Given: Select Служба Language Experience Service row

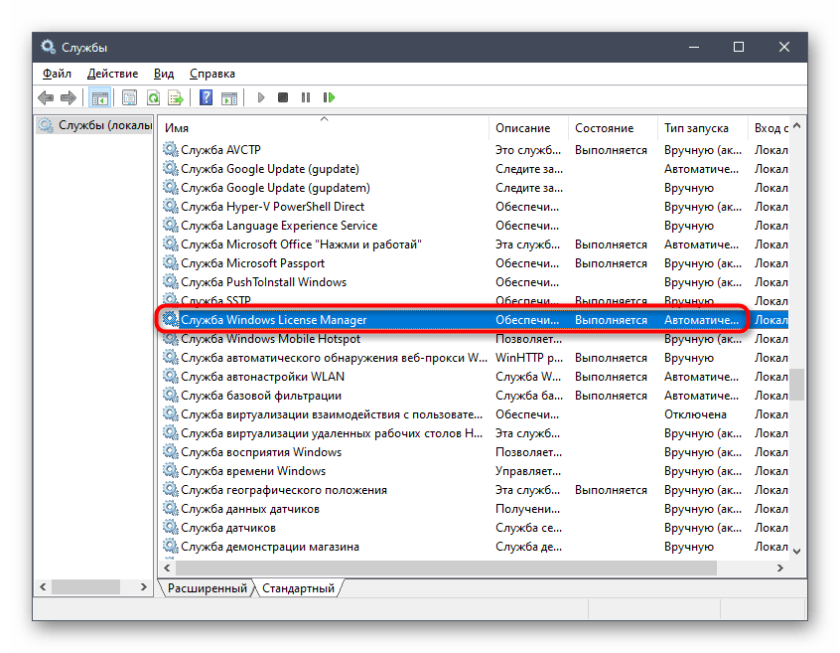Looking at the screenshot, I should (475, 226).
